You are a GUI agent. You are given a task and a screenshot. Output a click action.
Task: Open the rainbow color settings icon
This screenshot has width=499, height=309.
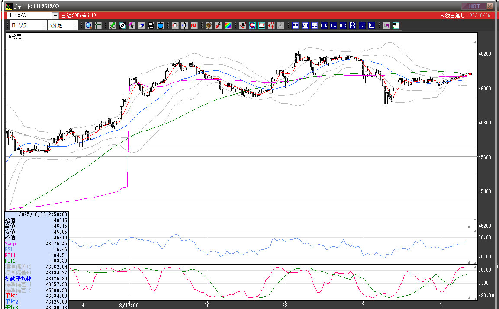(227, 25)
